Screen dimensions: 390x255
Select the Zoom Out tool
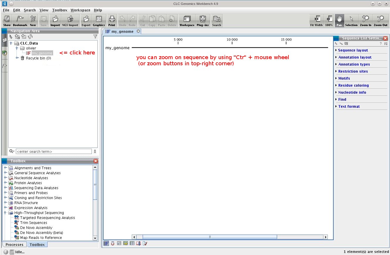[381, 21]
